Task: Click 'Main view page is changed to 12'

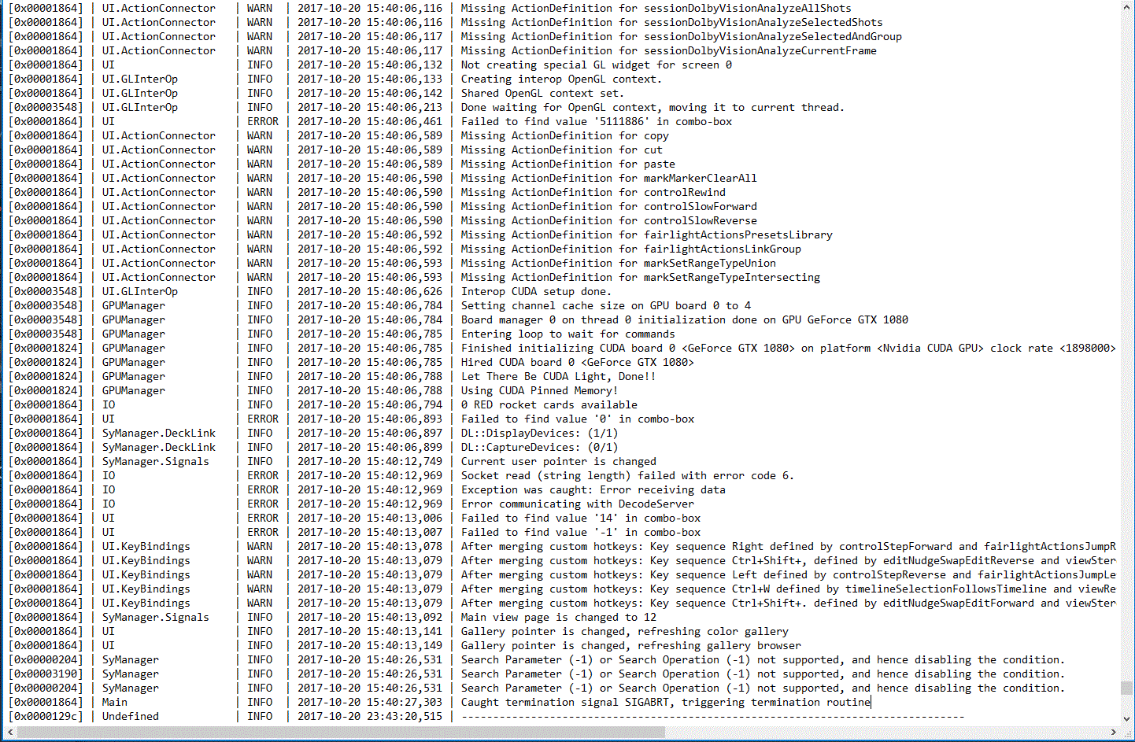Action: 558,617
